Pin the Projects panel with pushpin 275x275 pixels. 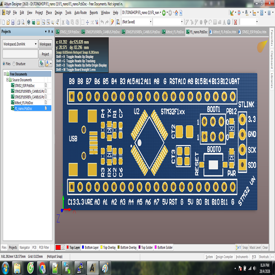point(49,31)
